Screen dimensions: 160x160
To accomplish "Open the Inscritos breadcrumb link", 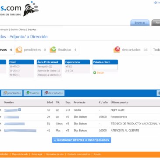I will (x=32, y=30).
